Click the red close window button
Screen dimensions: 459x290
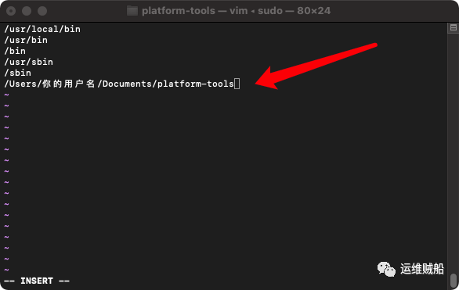pos(11,11)
